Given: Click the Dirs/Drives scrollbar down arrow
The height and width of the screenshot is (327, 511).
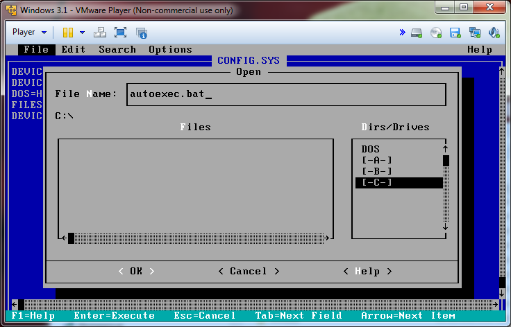Looking at the screenshot, I should tap(446, 227).
